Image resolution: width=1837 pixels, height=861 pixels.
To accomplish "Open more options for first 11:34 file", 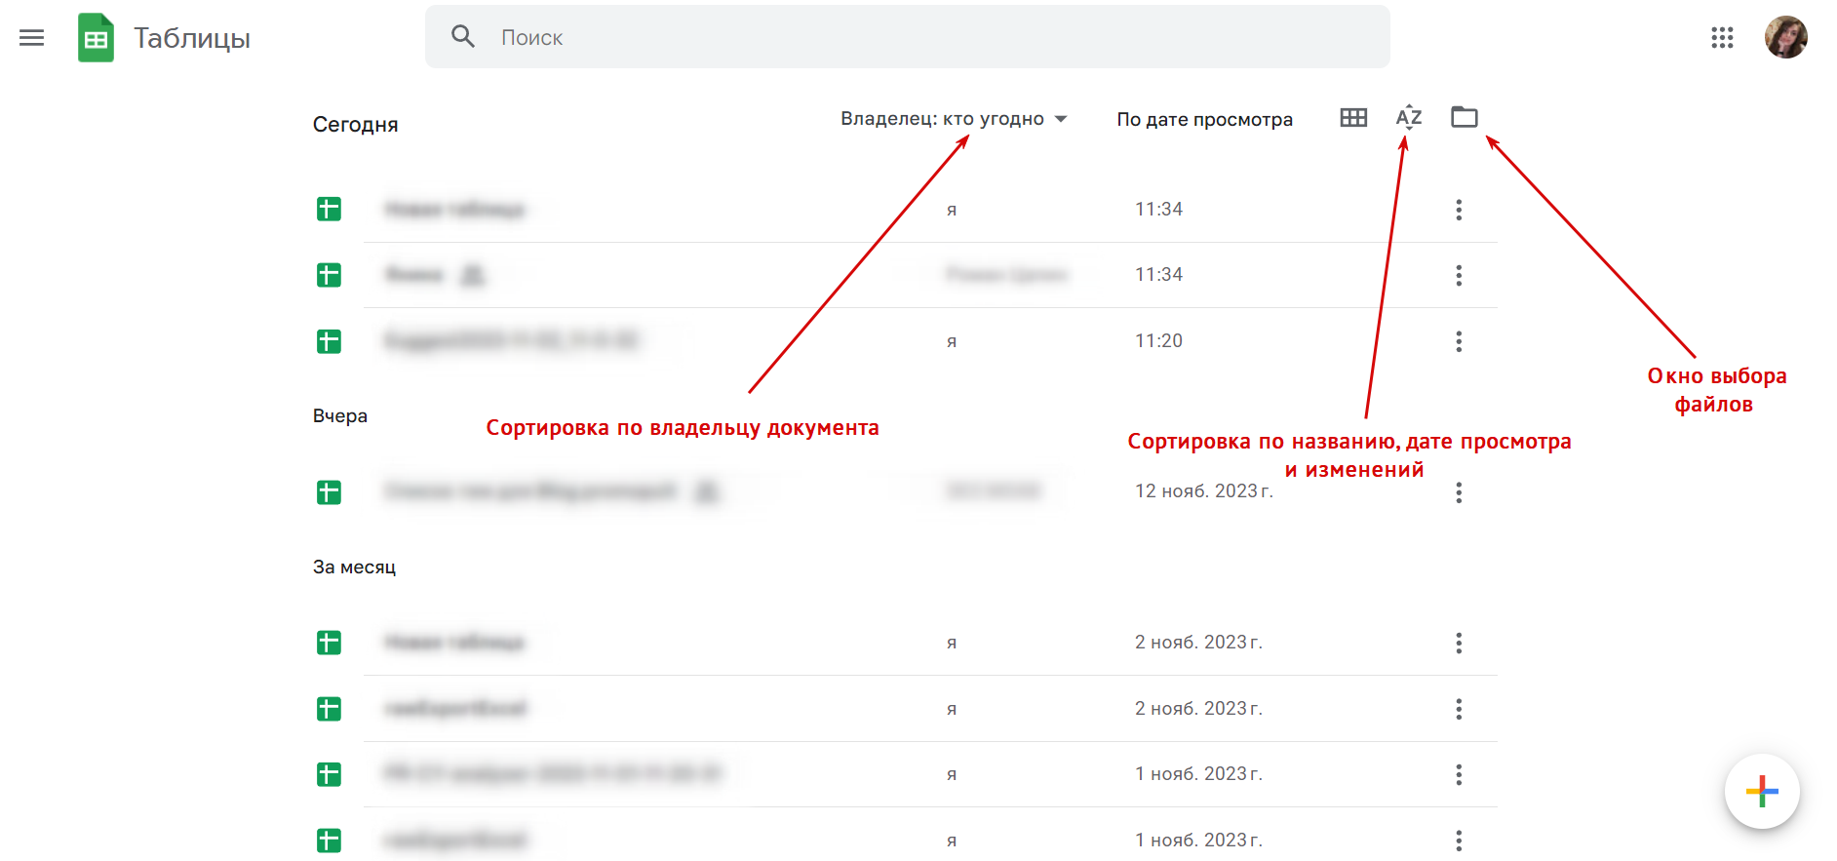I will [1459, 210].
